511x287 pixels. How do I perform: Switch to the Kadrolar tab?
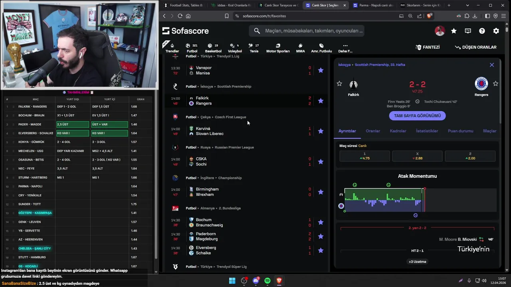coord(398,131)
